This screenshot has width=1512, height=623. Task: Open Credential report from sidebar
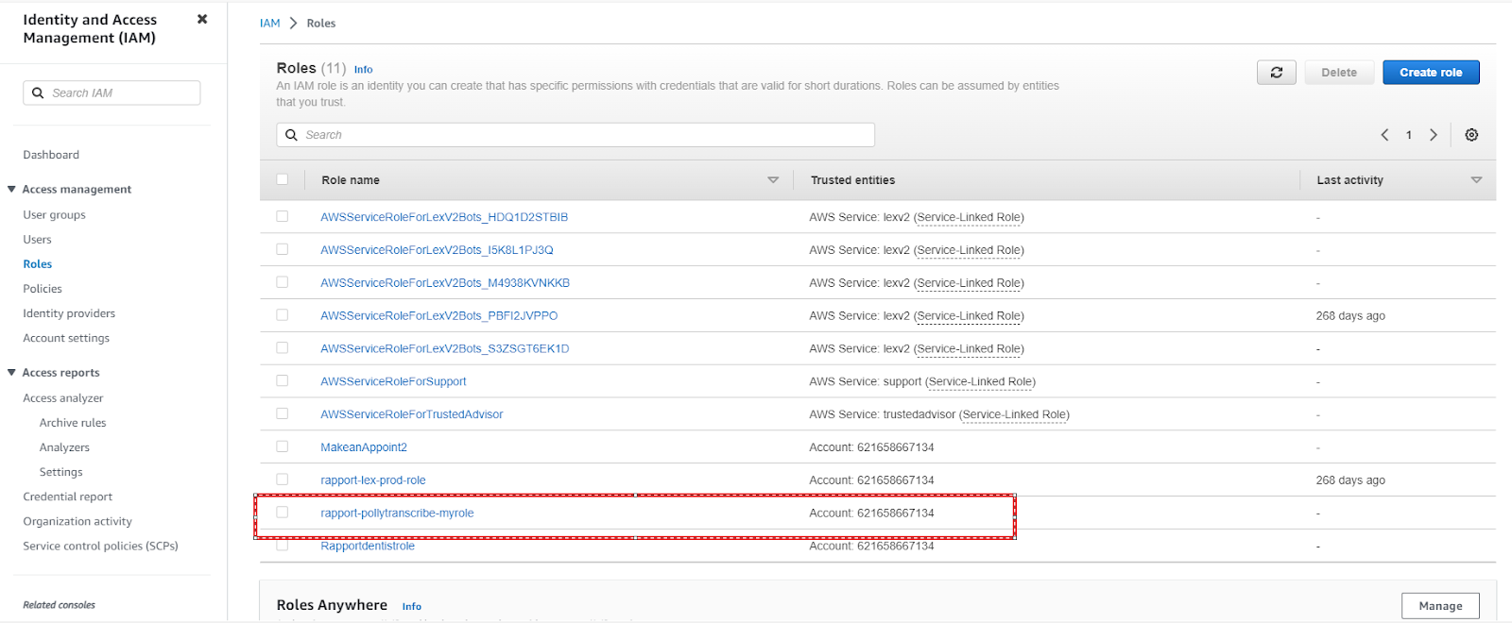[x=68, y=497]
